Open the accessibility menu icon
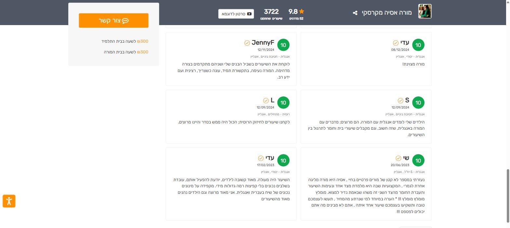The image size is (510, 228). point(9,201)
